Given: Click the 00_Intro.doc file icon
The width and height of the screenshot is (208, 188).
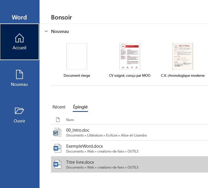Looking at the screenshot, I should tap(57, 132).
